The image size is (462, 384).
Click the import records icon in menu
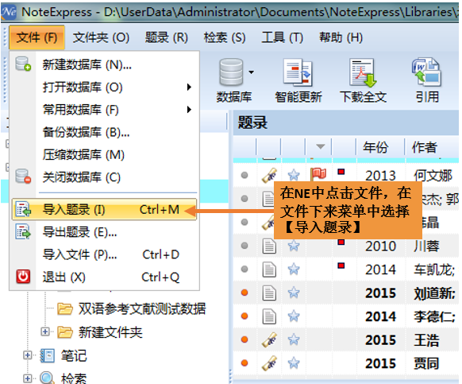(x=23, y=209)
